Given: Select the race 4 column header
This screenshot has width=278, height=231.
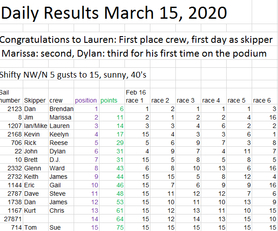Looking at the screenshot, I should (x=211, y=100).
